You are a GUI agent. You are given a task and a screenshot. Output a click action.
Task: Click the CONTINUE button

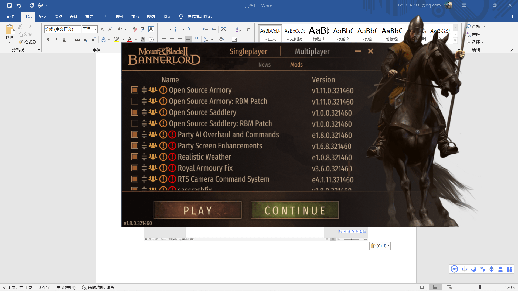tap(295, 210)
